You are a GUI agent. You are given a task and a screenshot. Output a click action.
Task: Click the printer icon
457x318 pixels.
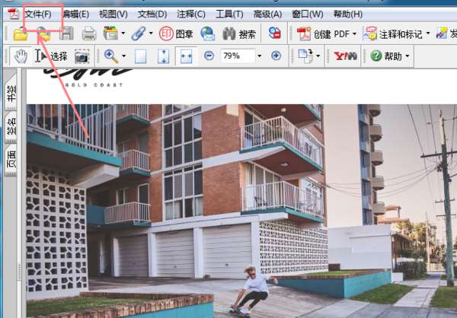[x=89, y=33]
